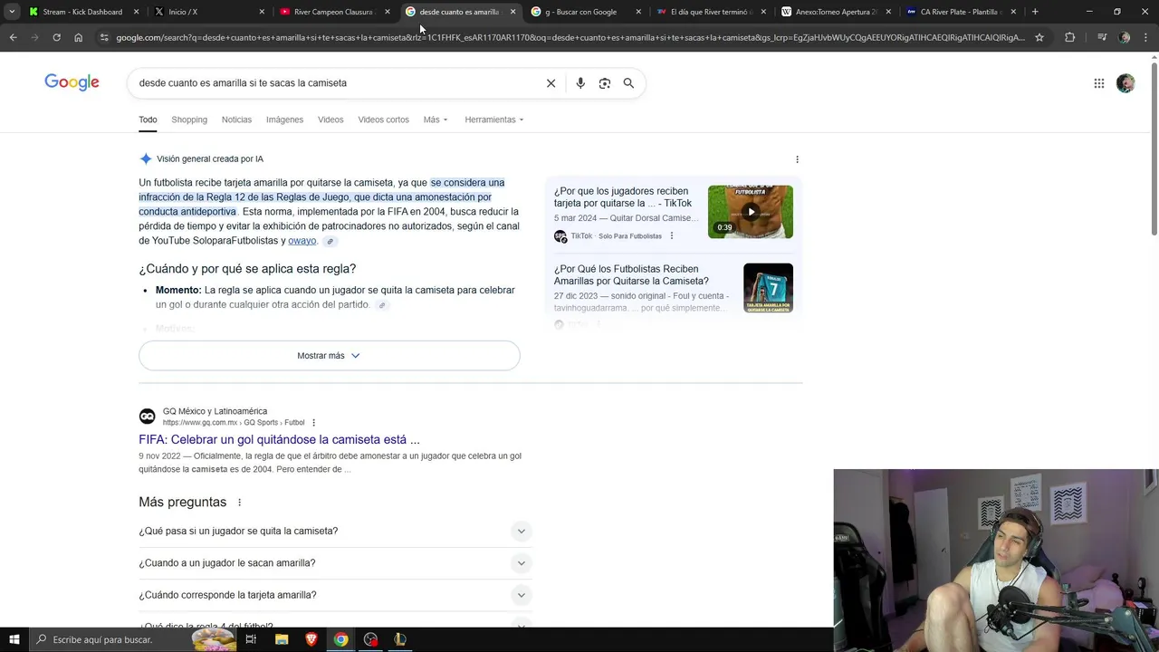Open the Google apps grid

click(x=1099, y=83)
